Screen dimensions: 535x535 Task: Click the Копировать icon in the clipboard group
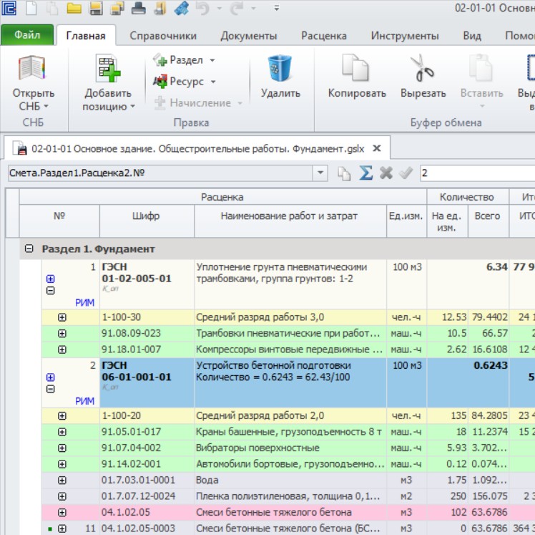pyautogui.click(x=355, y=67)
